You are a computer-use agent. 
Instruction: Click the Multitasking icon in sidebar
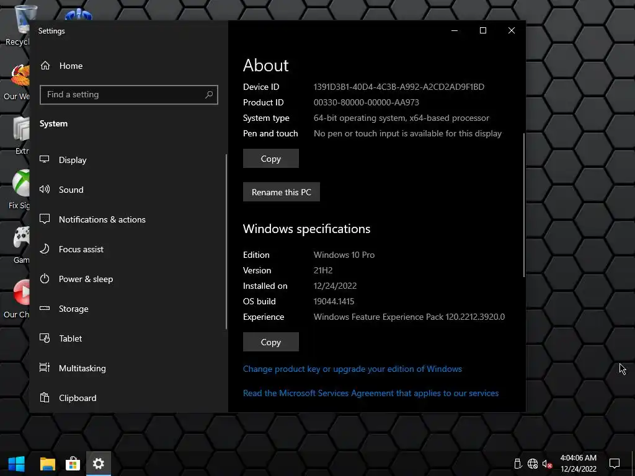45,368
